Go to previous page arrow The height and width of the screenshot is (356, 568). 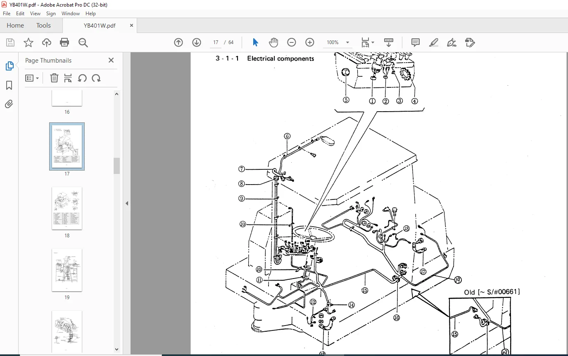click(x=178, y=42)
